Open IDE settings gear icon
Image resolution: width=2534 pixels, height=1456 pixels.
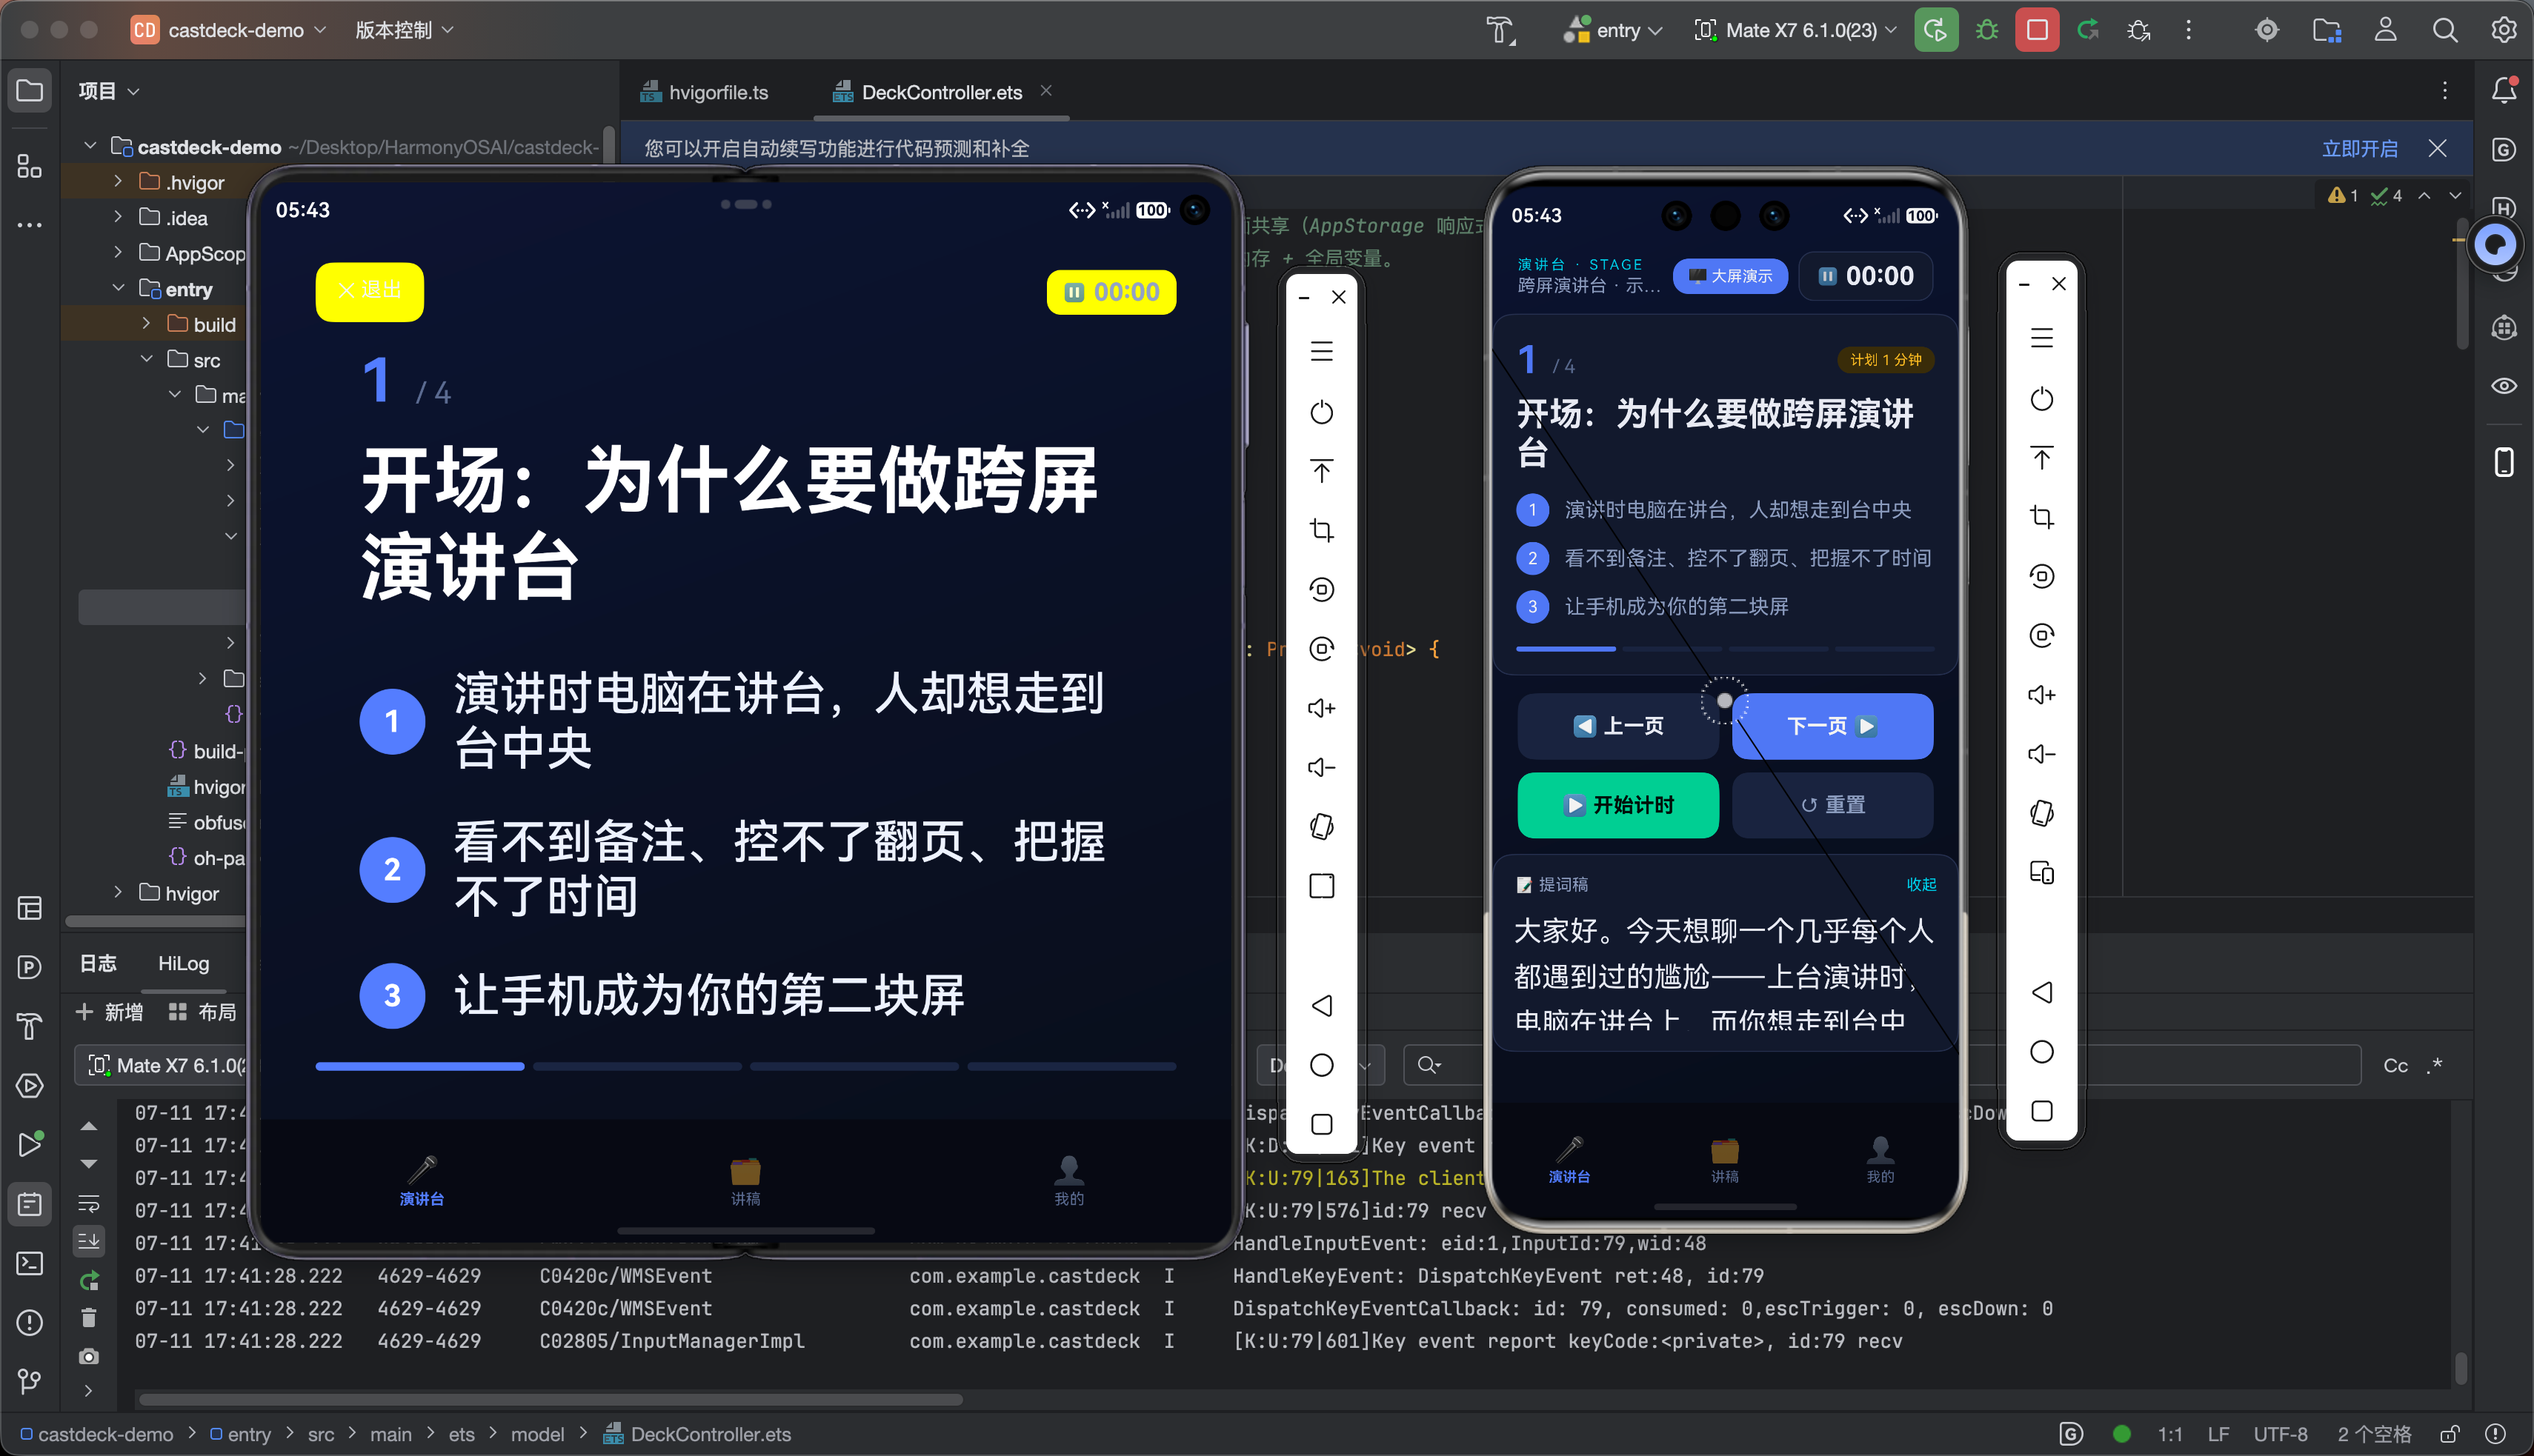coord(2503,30)
